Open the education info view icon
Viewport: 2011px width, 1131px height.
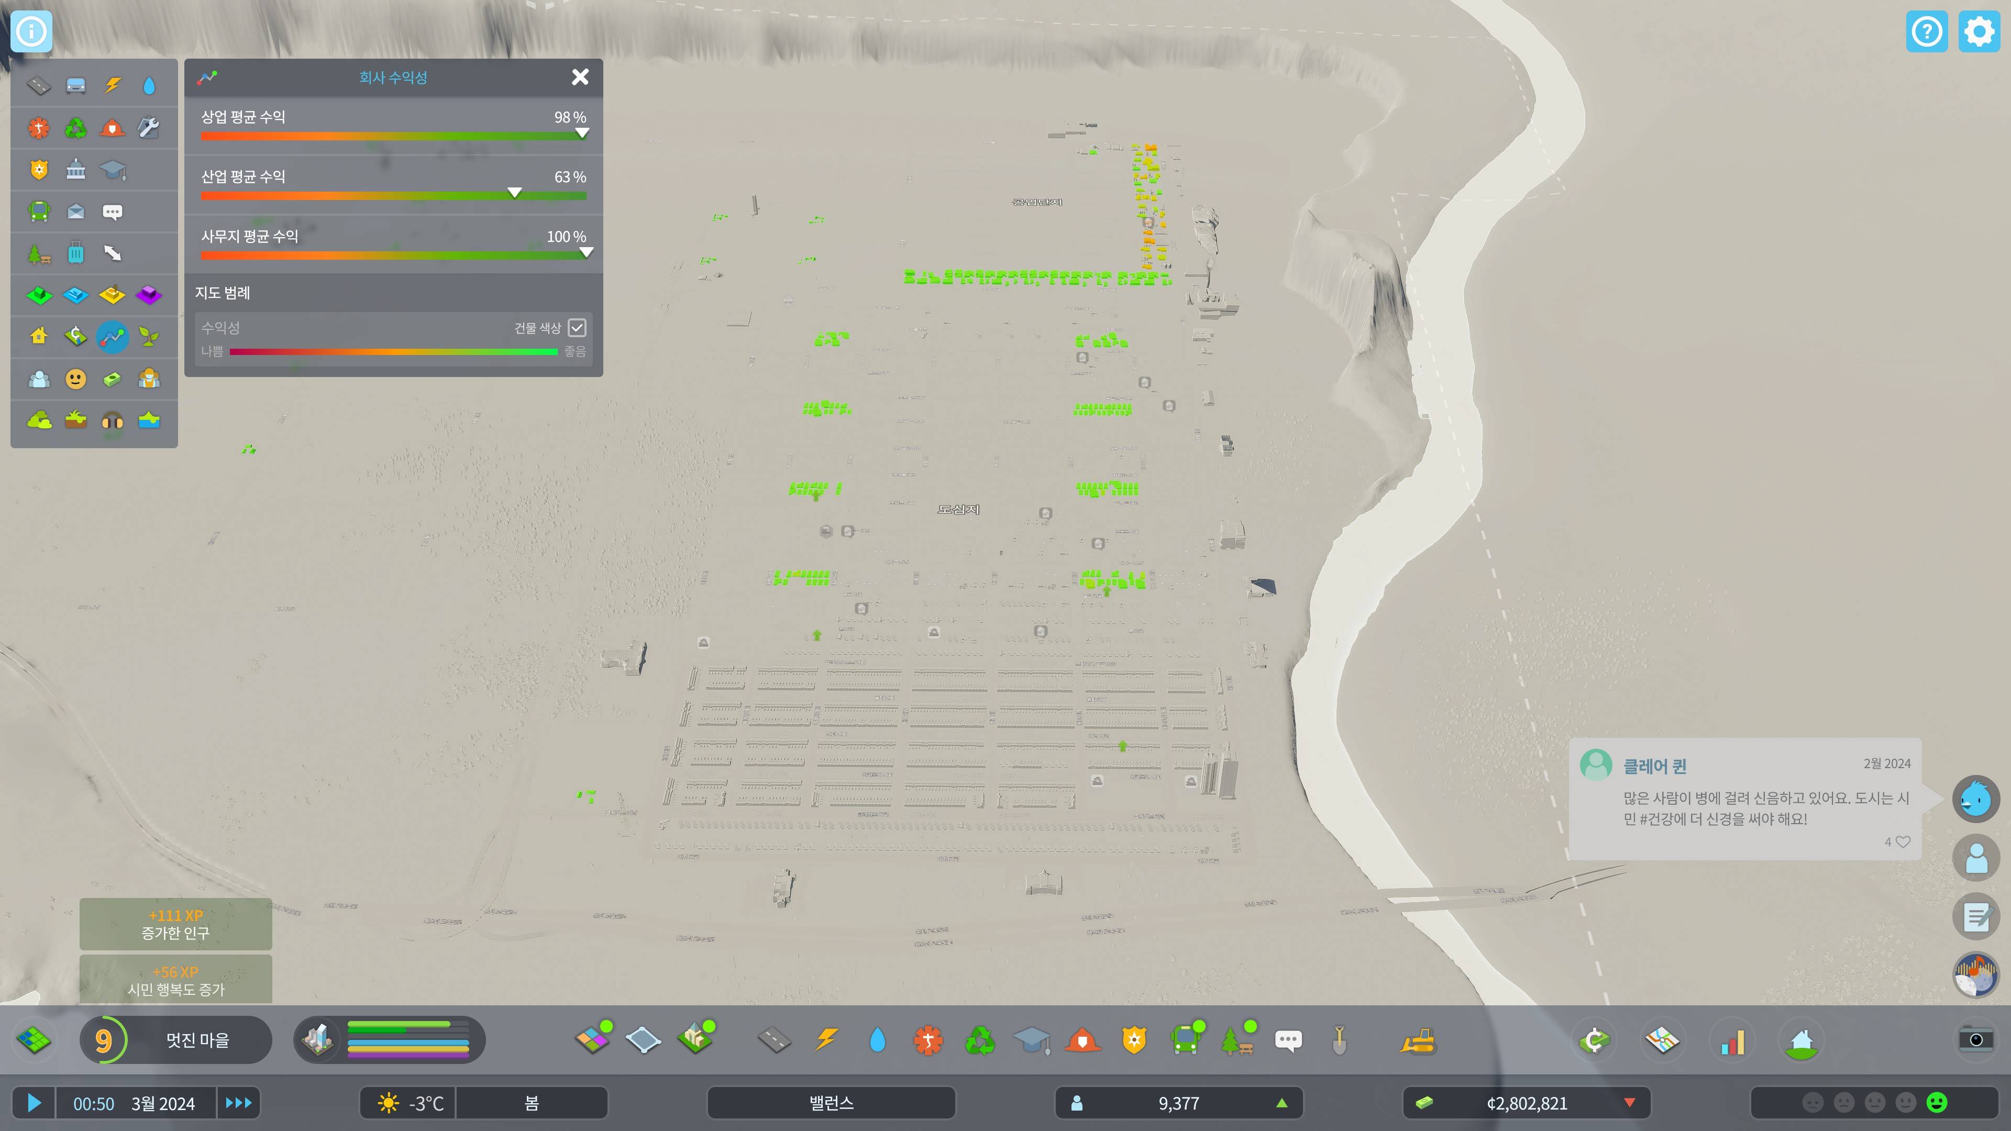click(113, 169)
